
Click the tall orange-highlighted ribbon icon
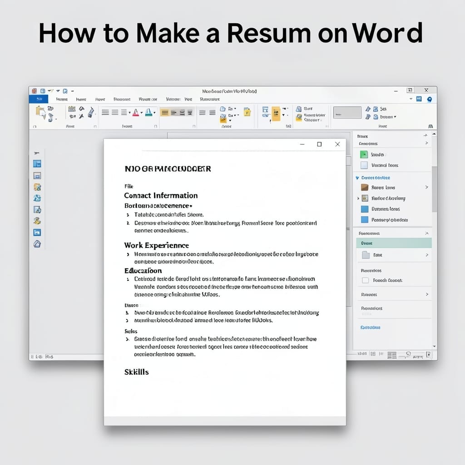click(x=276, y=114)
